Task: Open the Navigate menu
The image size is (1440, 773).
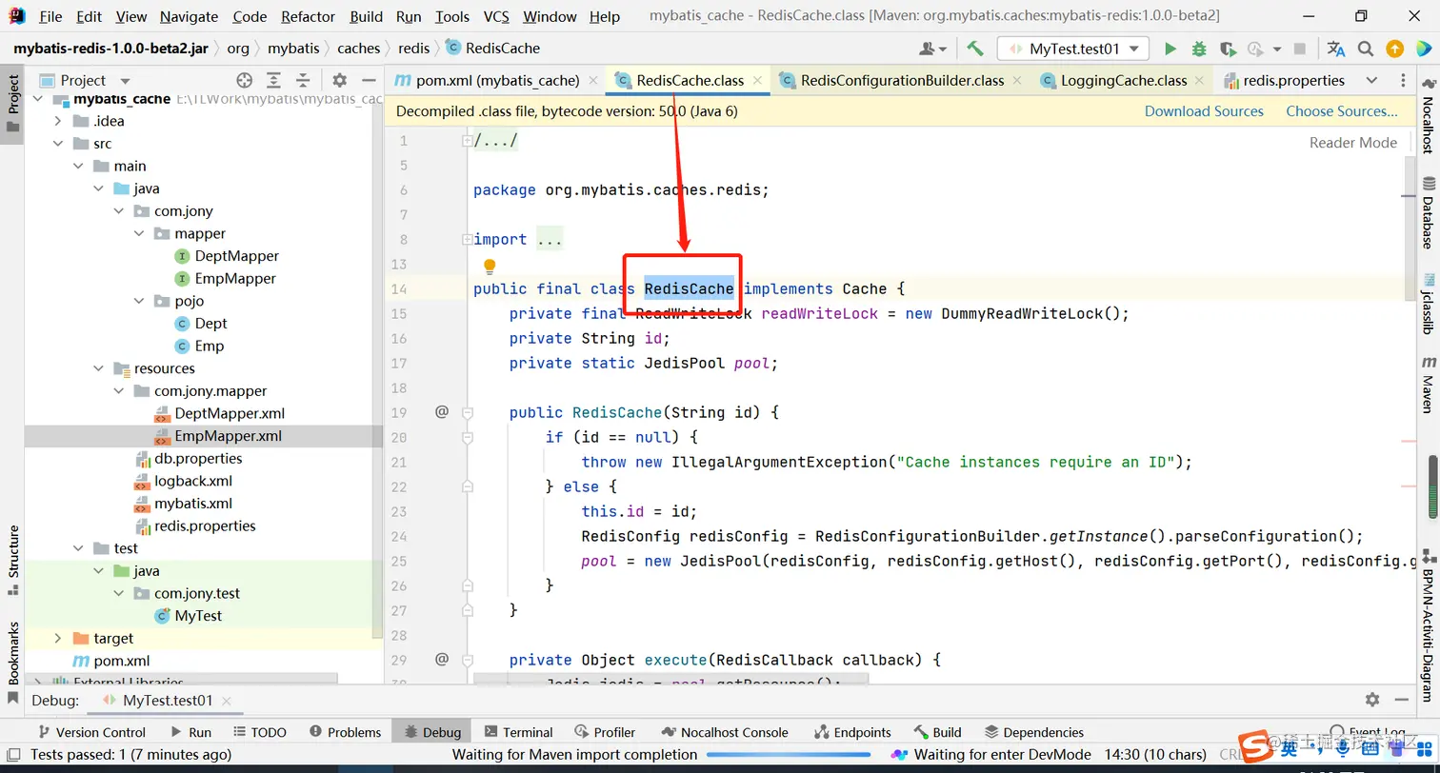Action: [x=189, y=16]
